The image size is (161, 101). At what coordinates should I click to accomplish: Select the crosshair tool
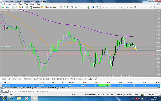tap(140, 7)
